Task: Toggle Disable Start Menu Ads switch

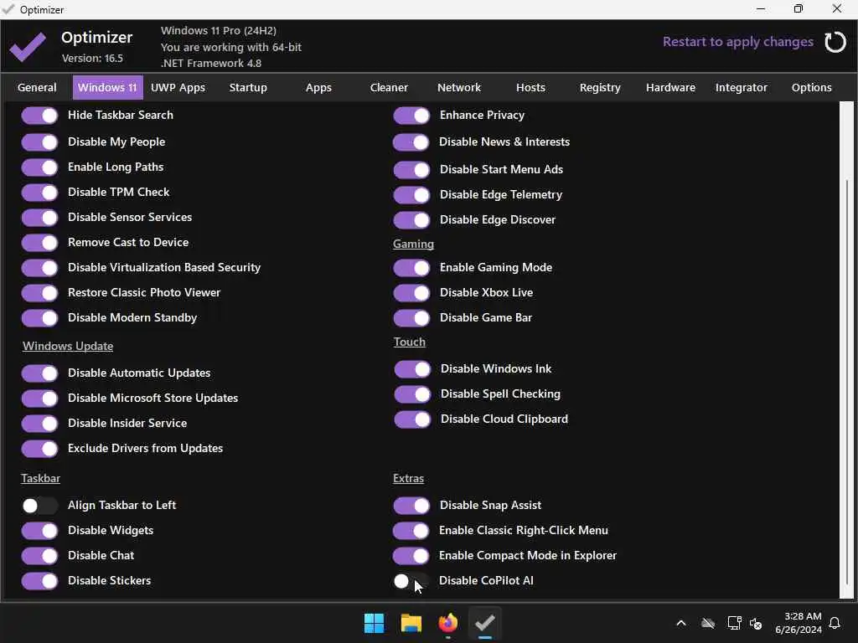Action: tap(411, 170)
